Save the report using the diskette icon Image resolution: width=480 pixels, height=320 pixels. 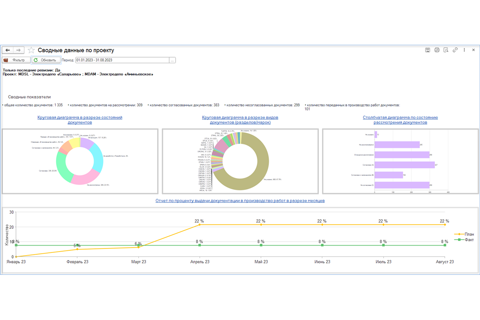click(427, 50)
